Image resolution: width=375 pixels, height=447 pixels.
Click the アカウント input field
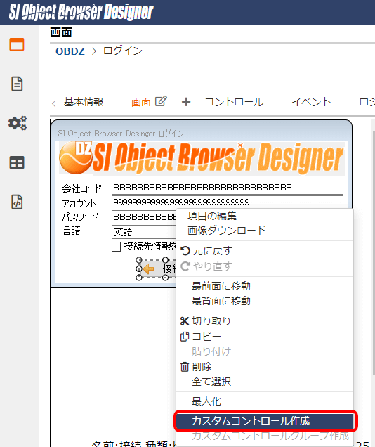pyautogui.click(x=228, y=202)
